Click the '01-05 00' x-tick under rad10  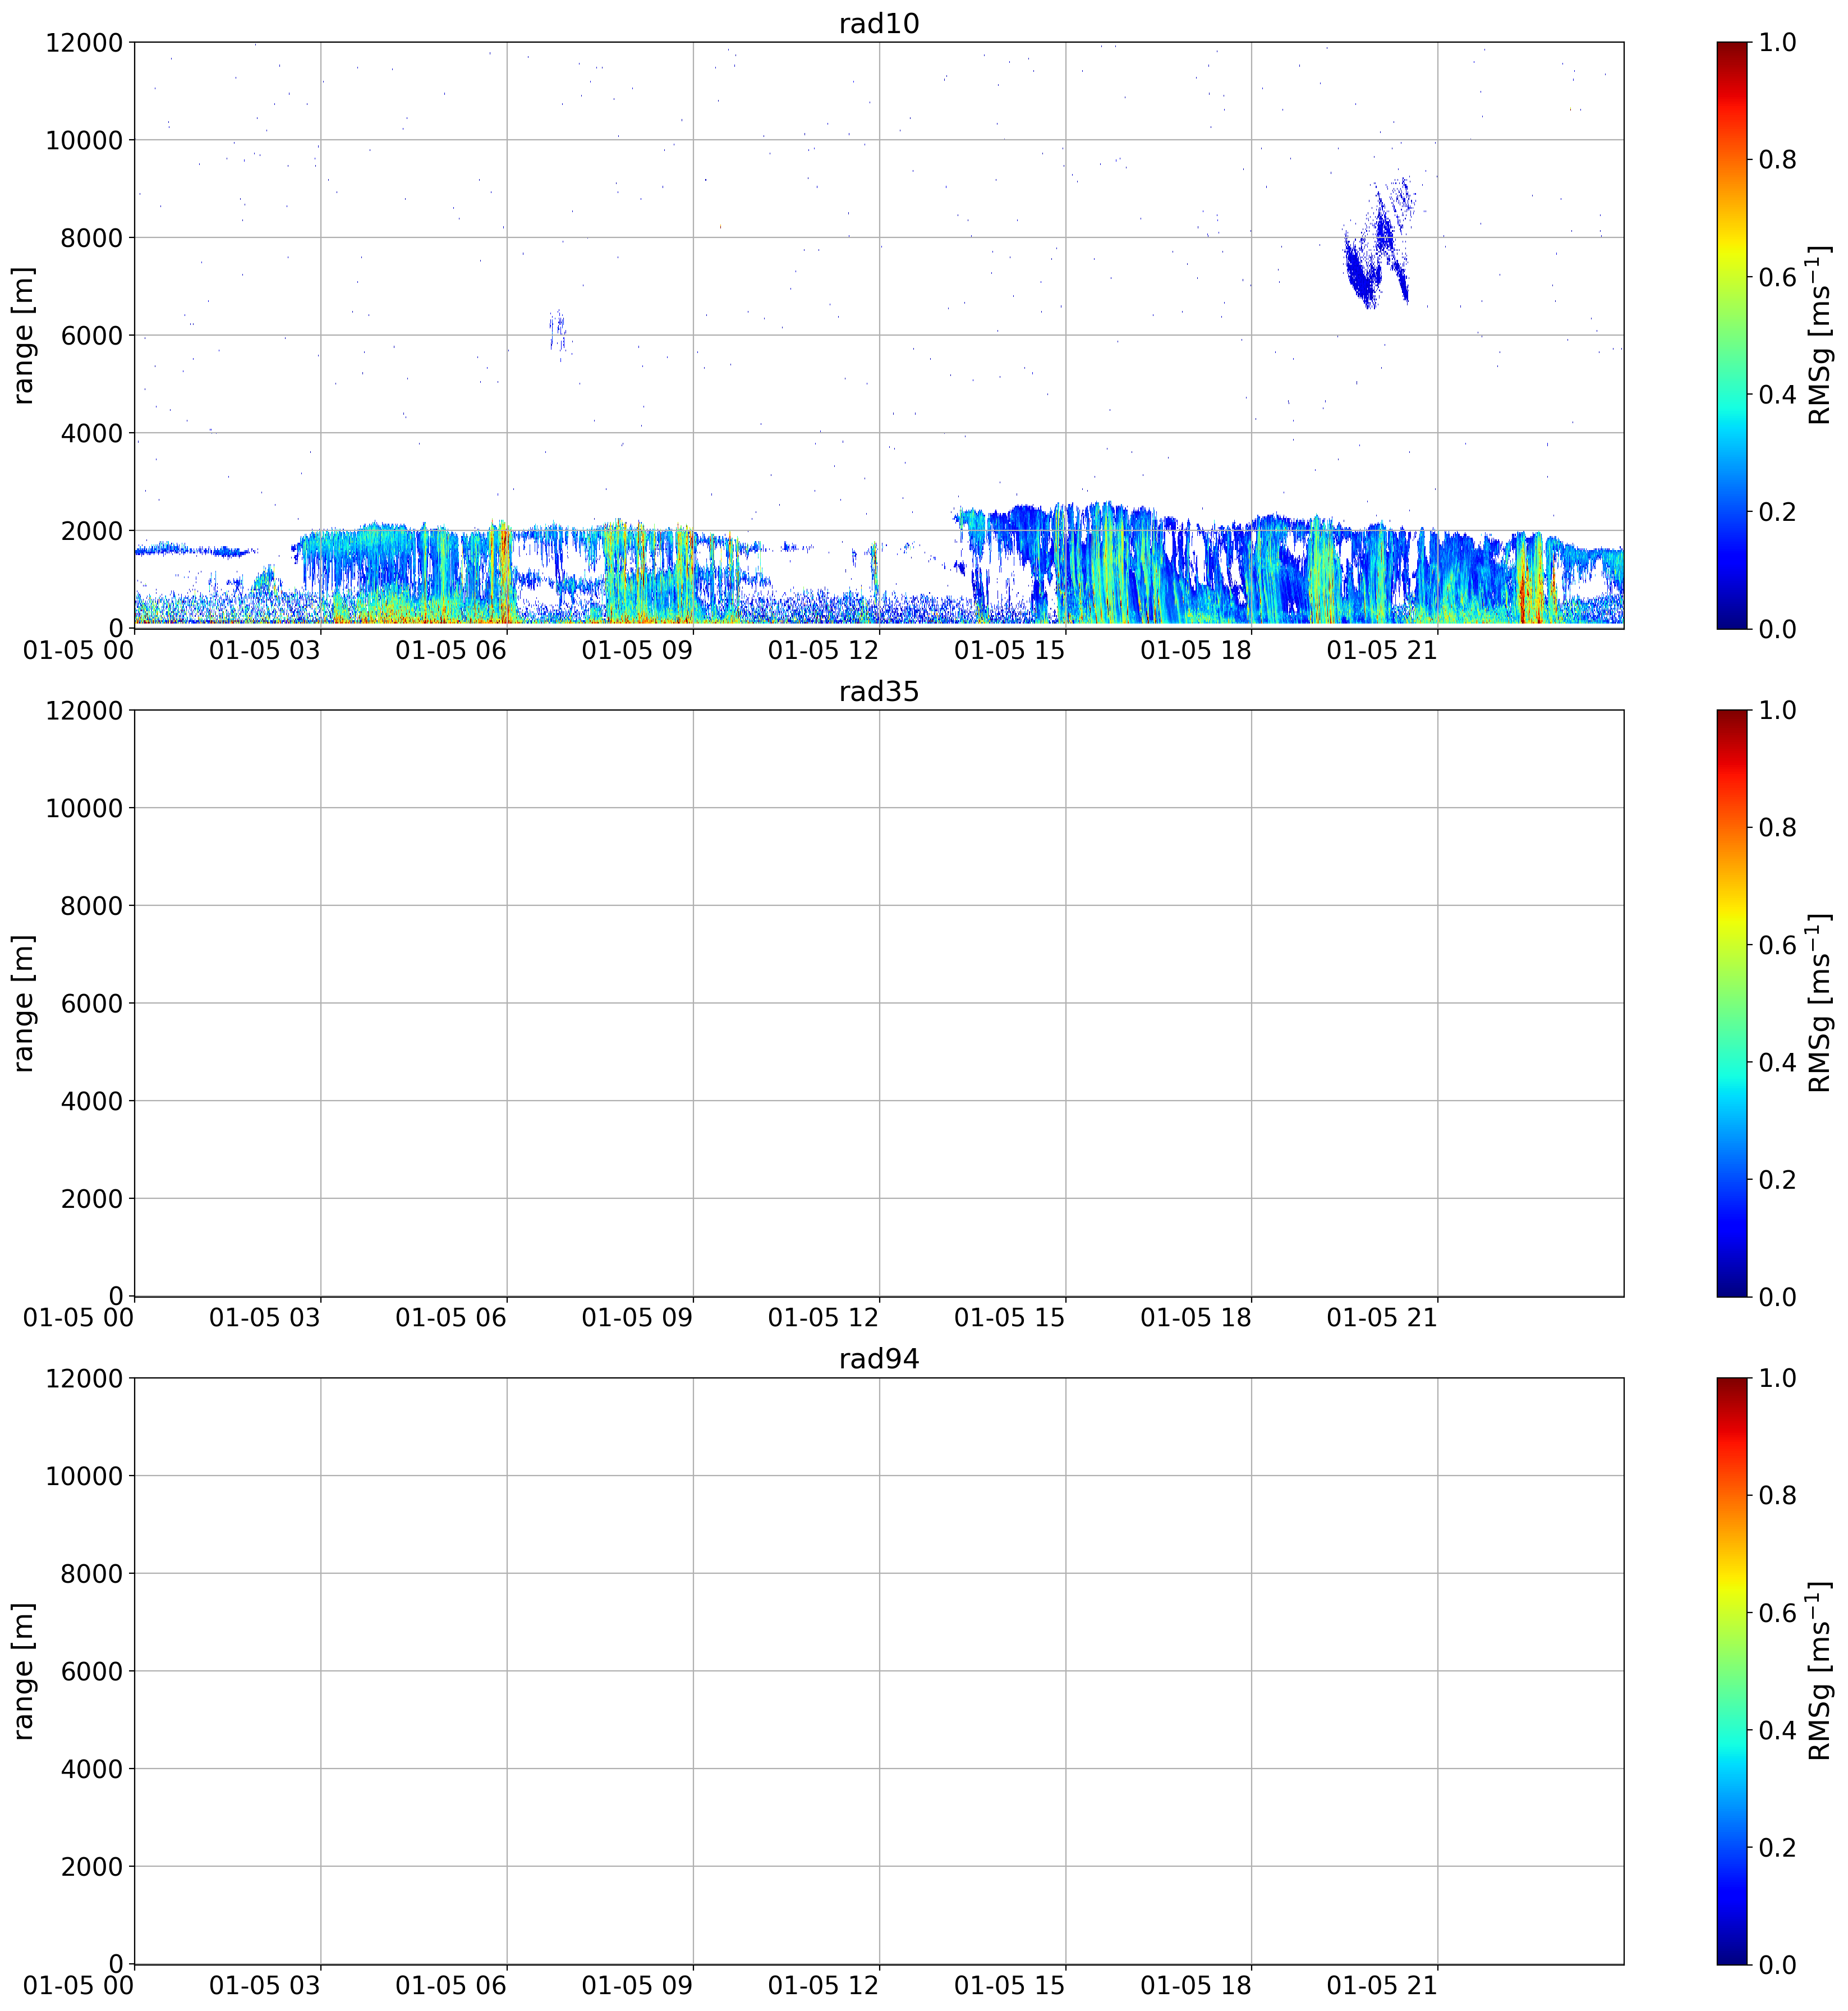pyautogui.click(x=78, y=649)
